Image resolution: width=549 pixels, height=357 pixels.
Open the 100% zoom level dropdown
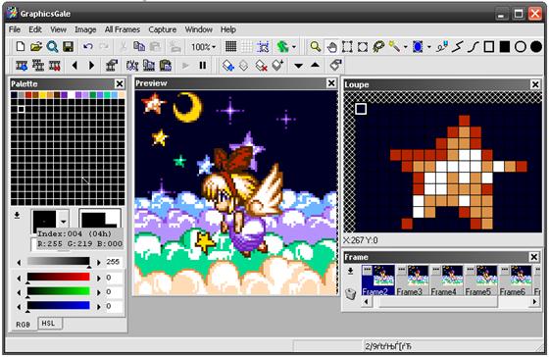click(204, 47)
